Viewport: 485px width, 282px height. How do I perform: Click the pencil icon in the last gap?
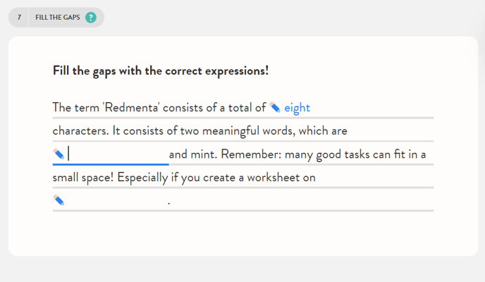coord(59,201)
